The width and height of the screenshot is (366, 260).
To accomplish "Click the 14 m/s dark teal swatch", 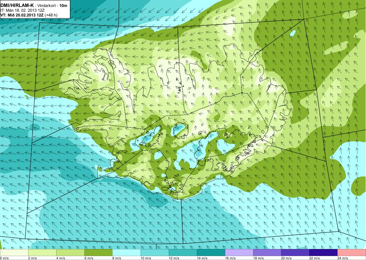I will 211,253.
